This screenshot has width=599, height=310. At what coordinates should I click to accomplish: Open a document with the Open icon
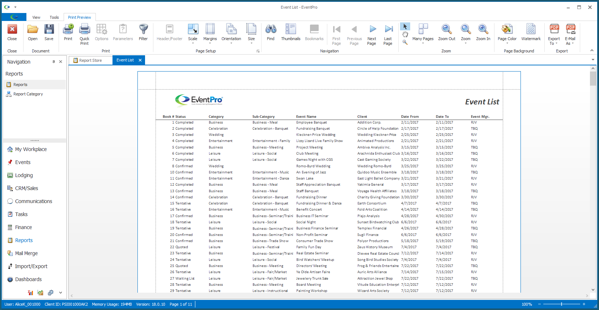(x=33, y=29)
